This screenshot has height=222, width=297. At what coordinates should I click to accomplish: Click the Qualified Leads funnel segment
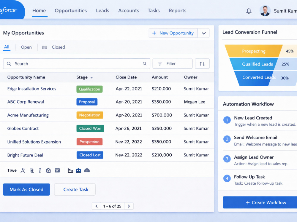point(254,64)
